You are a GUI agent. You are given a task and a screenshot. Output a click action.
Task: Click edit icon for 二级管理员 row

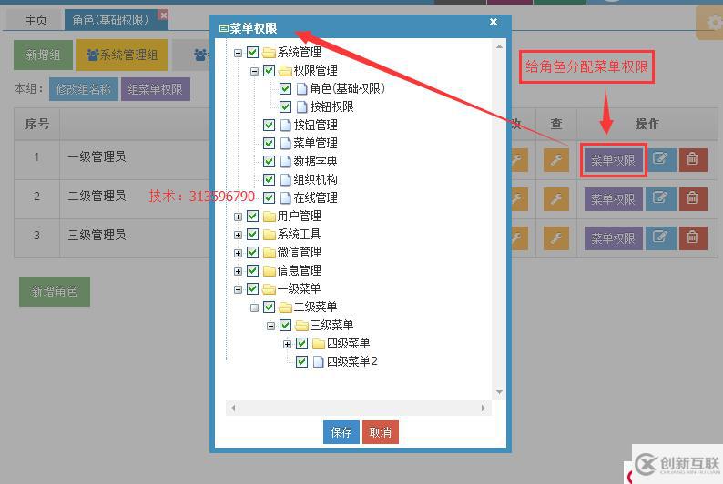660,199
